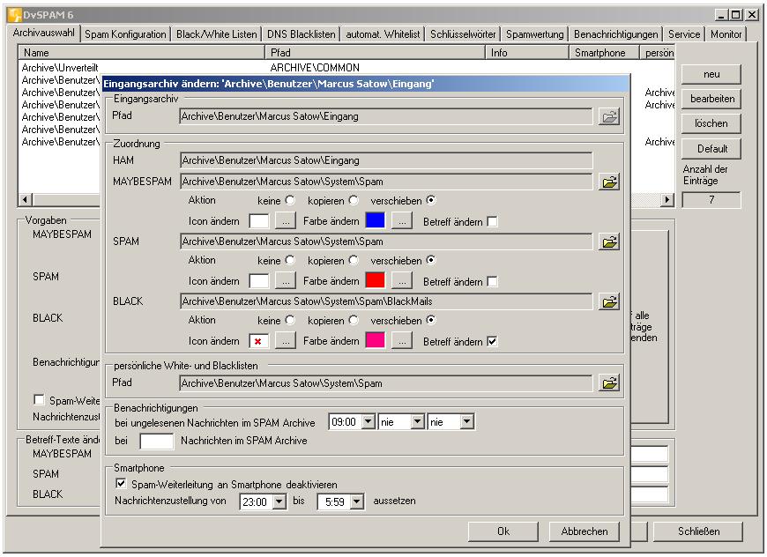This screenshot has width=767, height=557.
Task: Open the Schlüsselwörter tab
Action: (463, 34)
